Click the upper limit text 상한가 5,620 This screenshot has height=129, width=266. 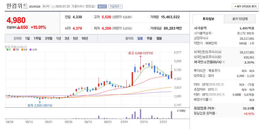click(x=122, y=17)
